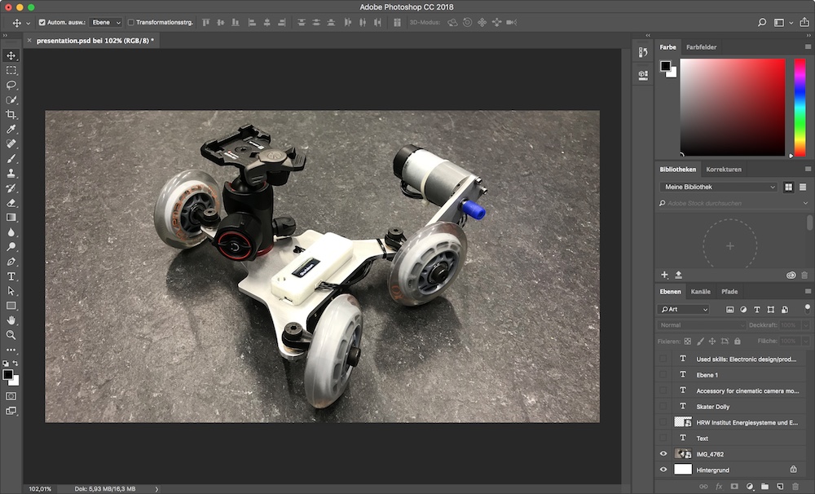Screen dimensions: 815x494
Task: Expand Move tool preset picker arrow
Action: pos(28,23)
